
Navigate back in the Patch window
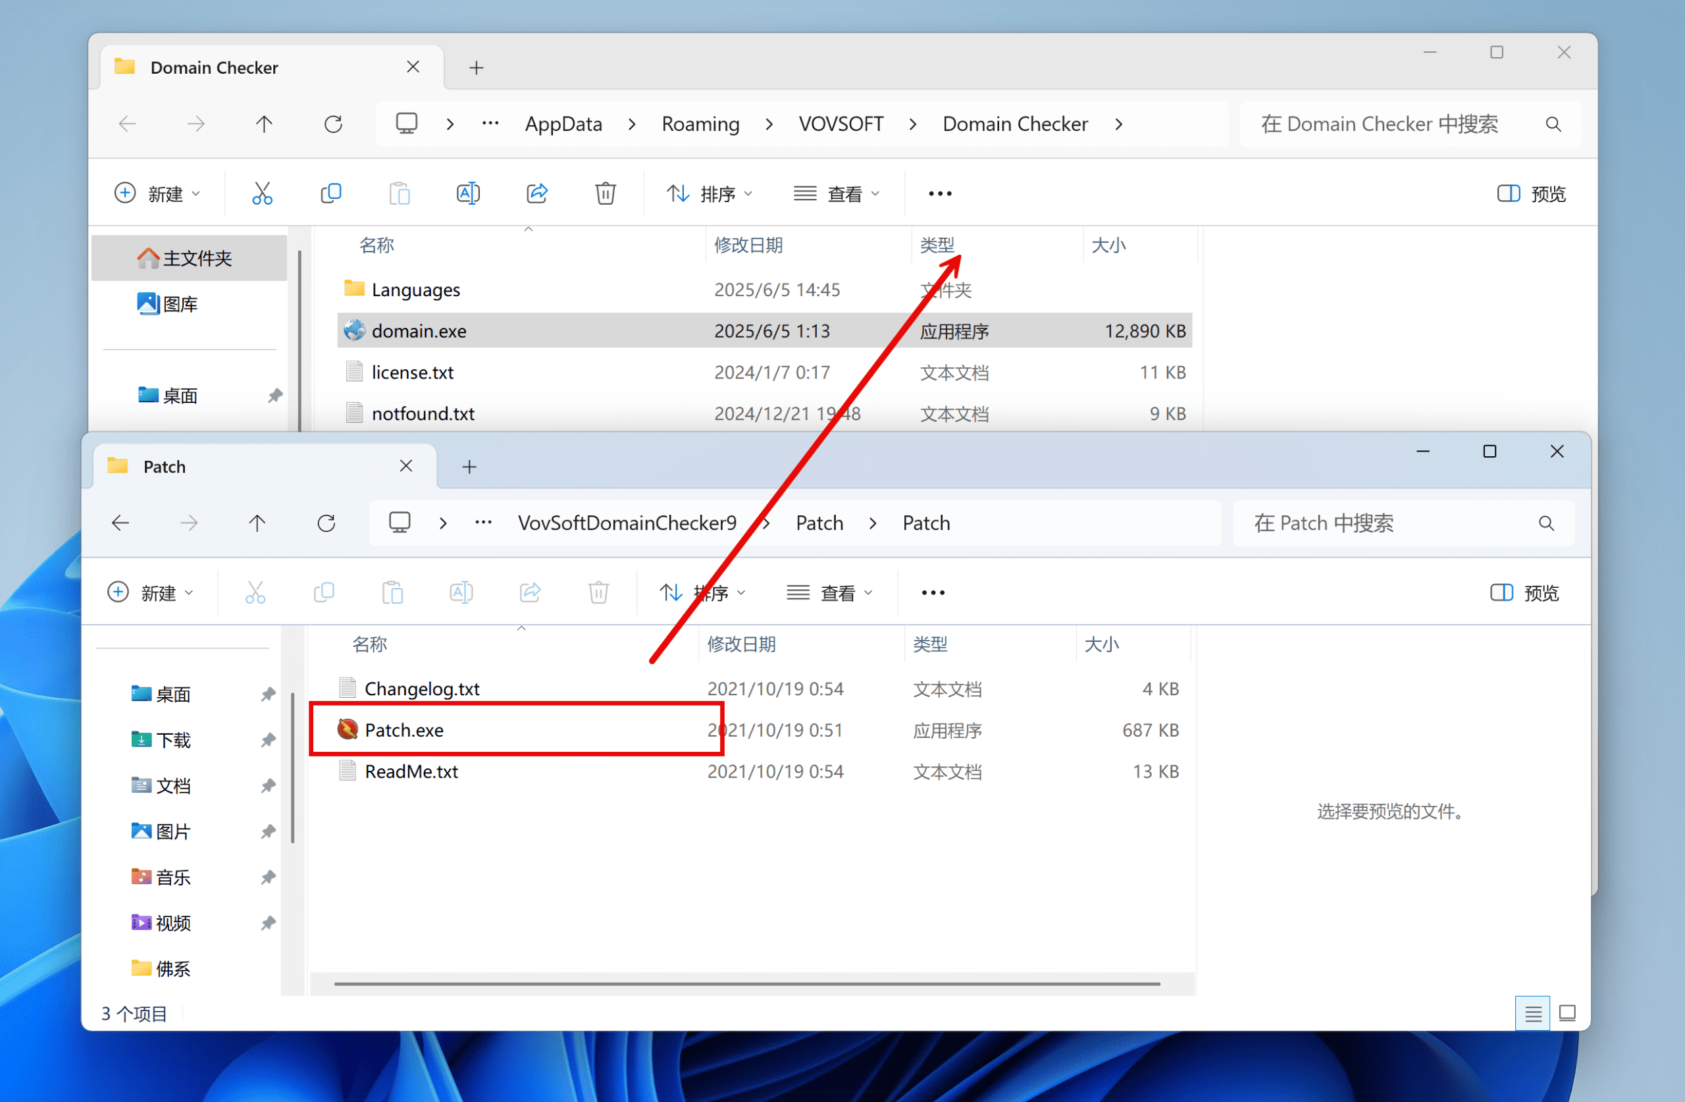point(121,523)
